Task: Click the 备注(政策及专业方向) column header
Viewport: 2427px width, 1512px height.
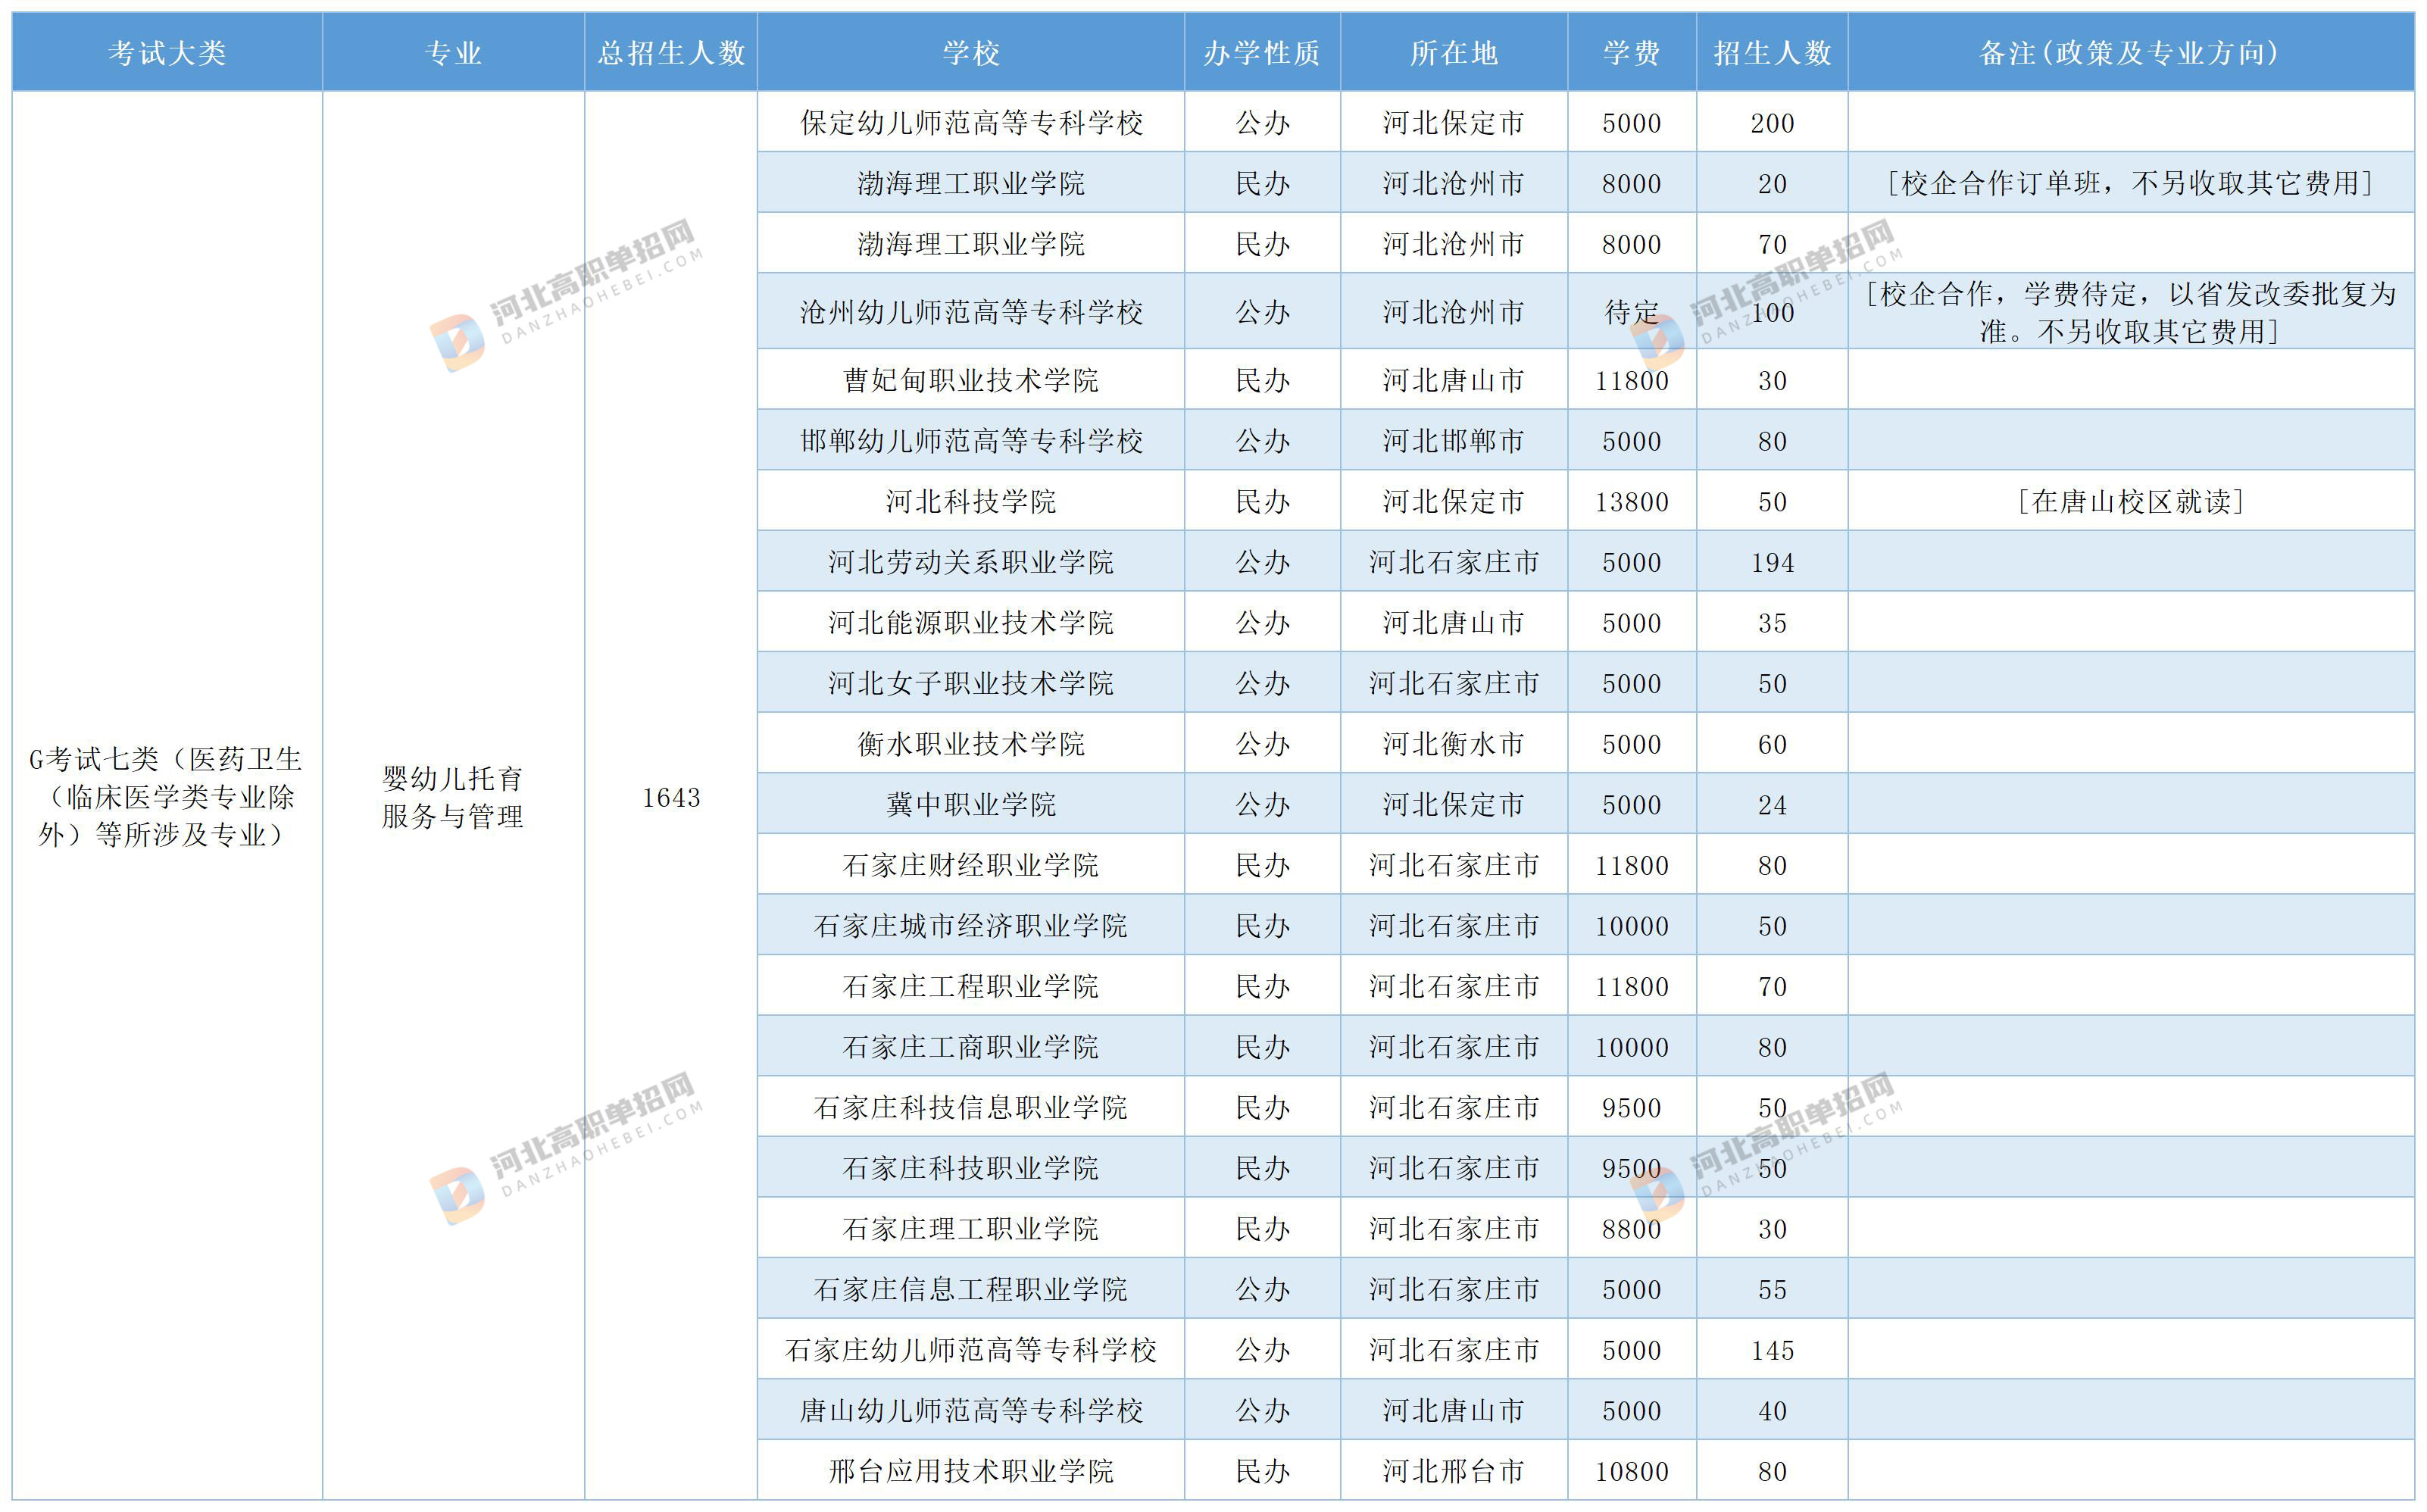Action: click(x=2131, y=52)
